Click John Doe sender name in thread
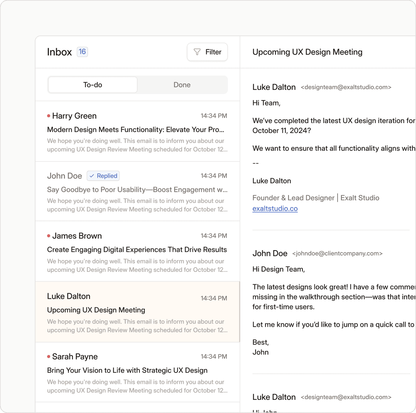Viewport: 416px width, 413px height. [x=270, y=254]
